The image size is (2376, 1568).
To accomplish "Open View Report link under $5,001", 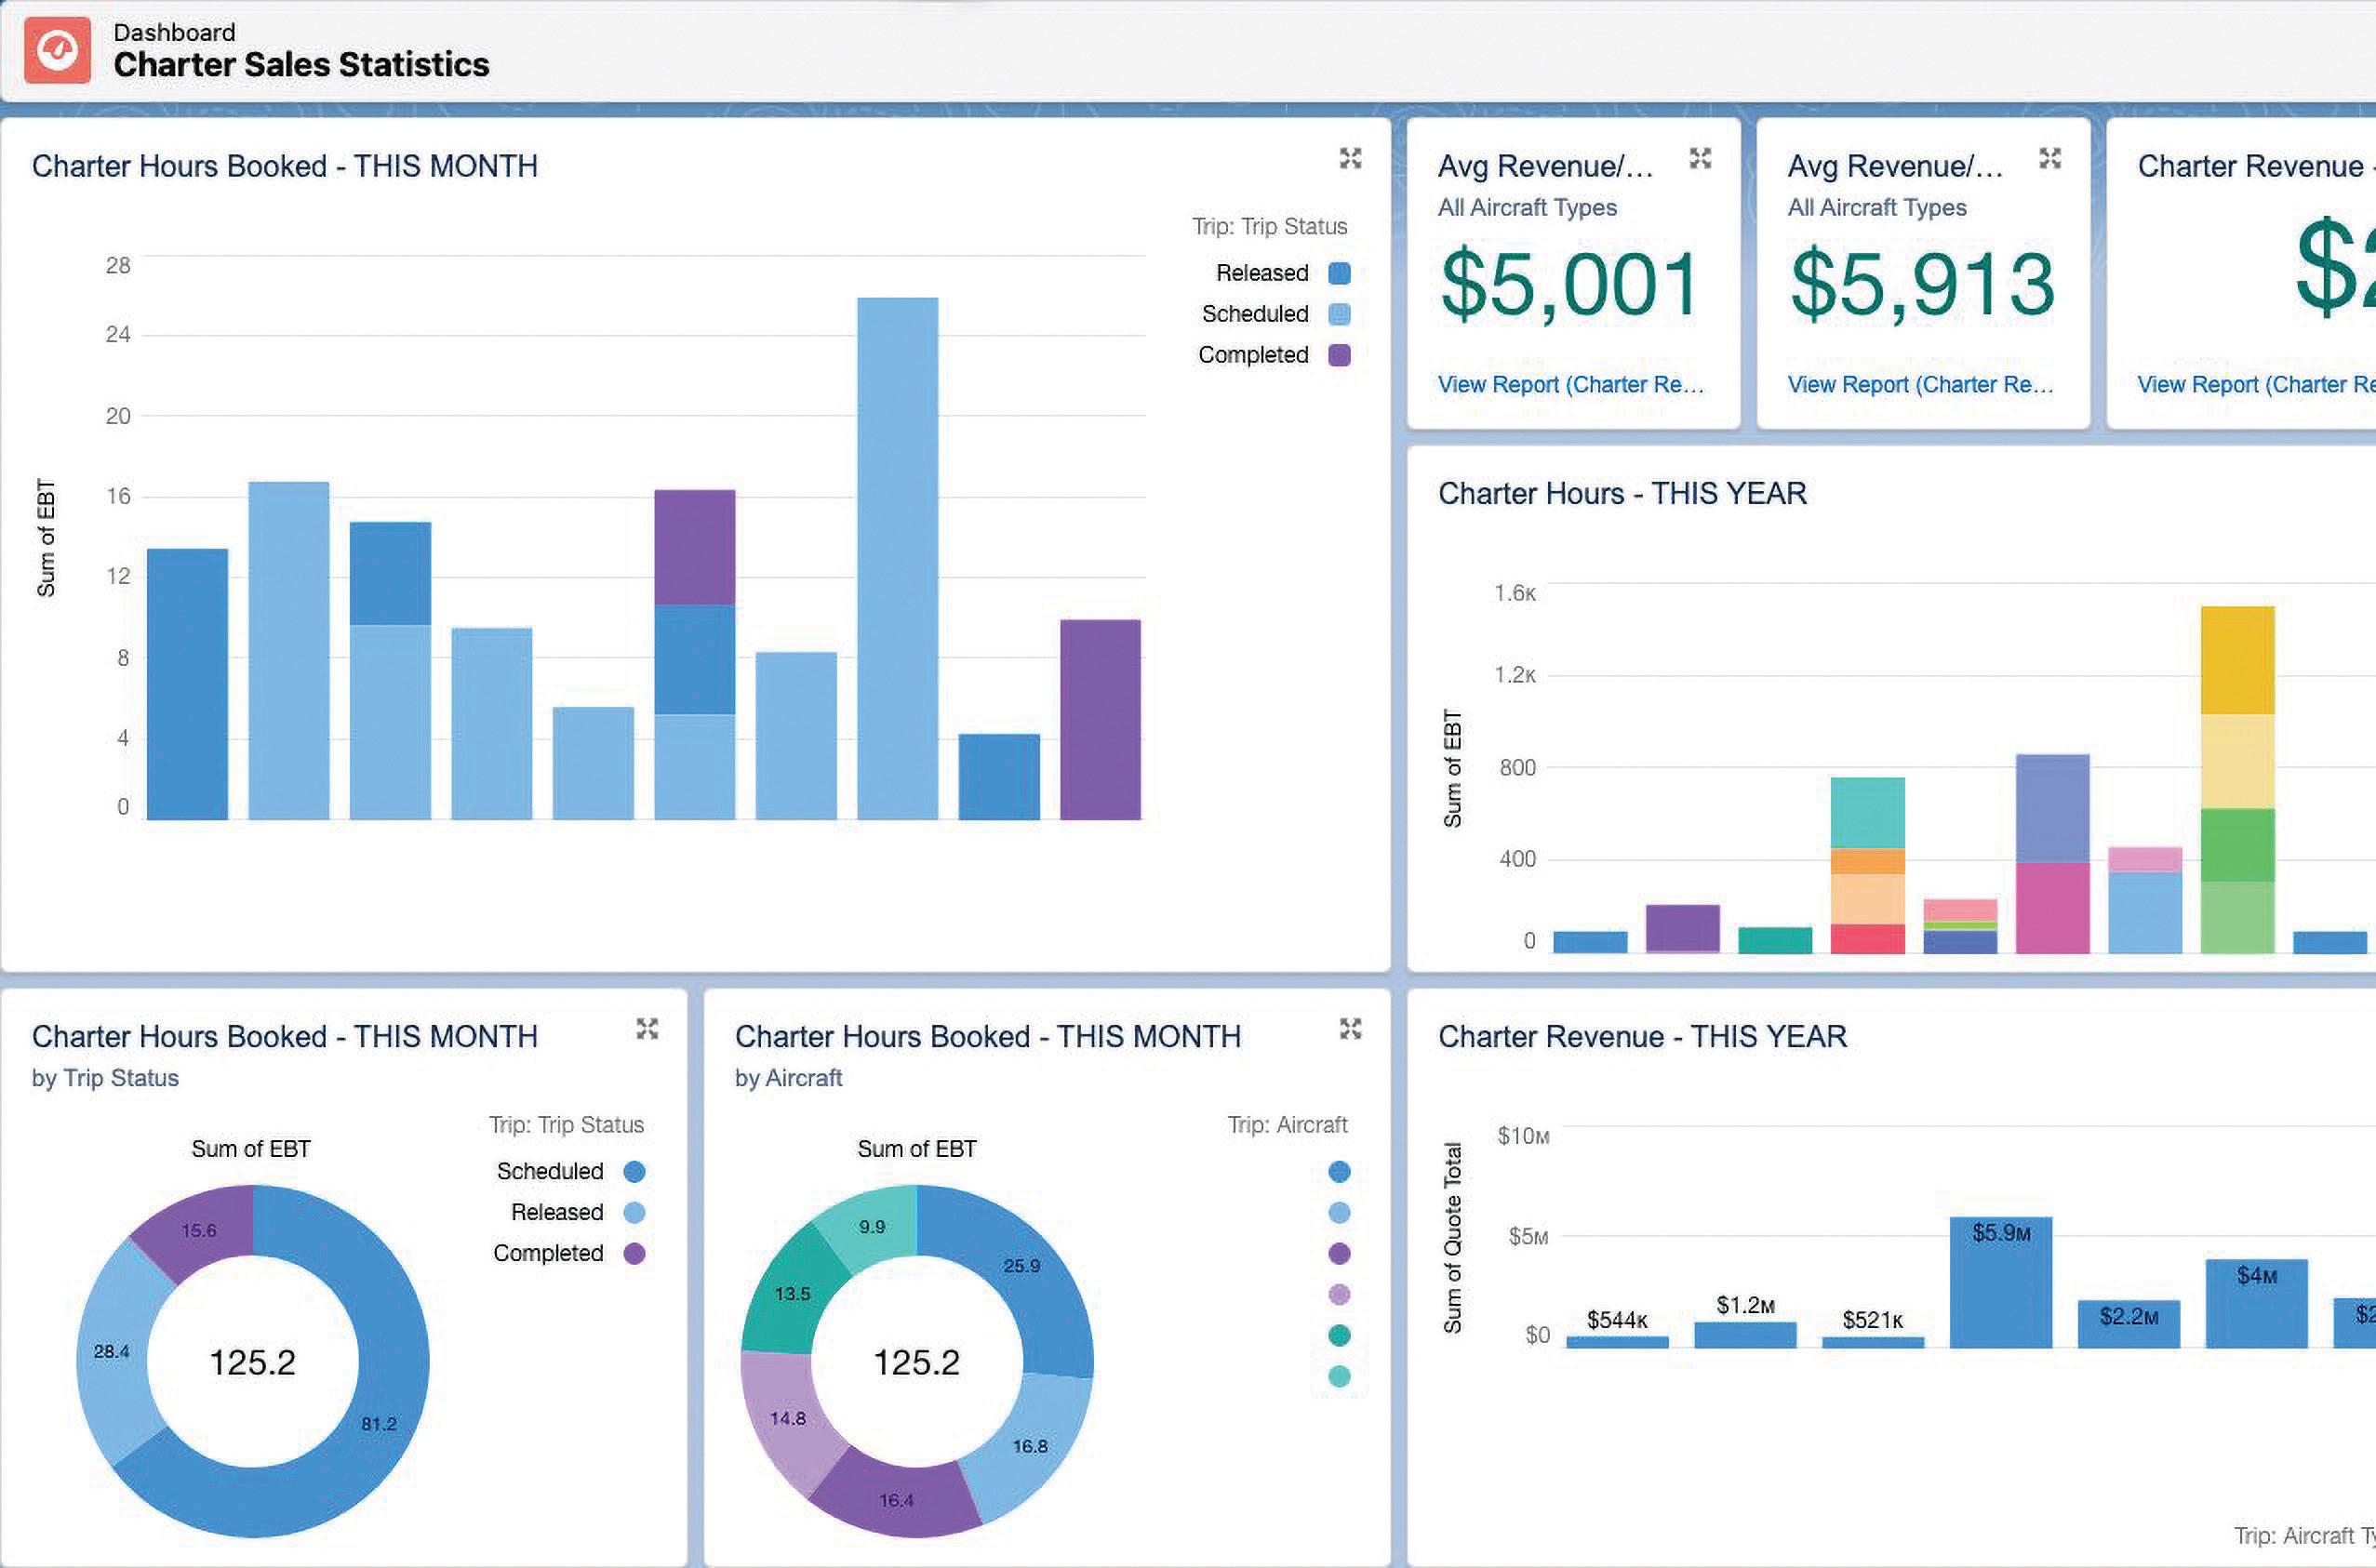I will click(x=1570, y=385).
